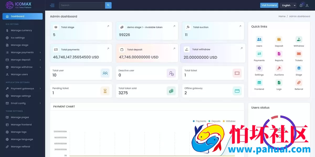Click the 99226 available token value
Image resolution: width=315 pixels, height=157 pixels.
point(124,35)
